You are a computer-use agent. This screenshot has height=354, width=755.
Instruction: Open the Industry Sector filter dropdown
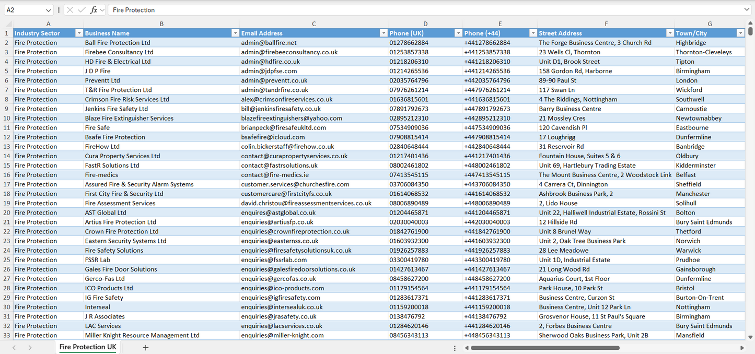click(79, 33)
